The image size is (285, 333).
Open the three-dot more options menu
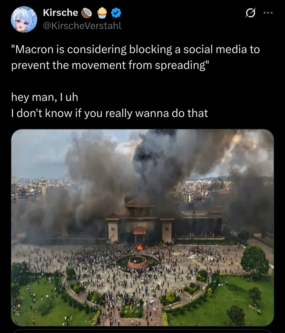pyautogui.click(x=268, y=13)
